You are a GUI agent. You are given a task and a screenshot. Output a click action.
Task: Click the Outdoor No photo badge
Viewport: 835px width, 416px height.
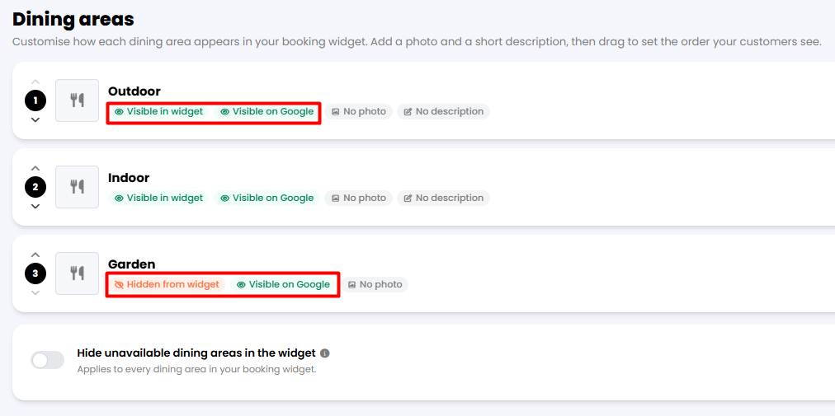(359, 112)
